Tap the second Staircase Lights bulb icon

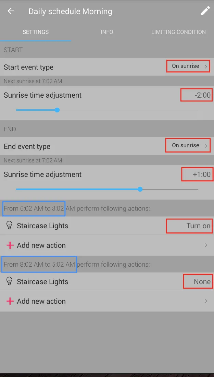[10, 281]
